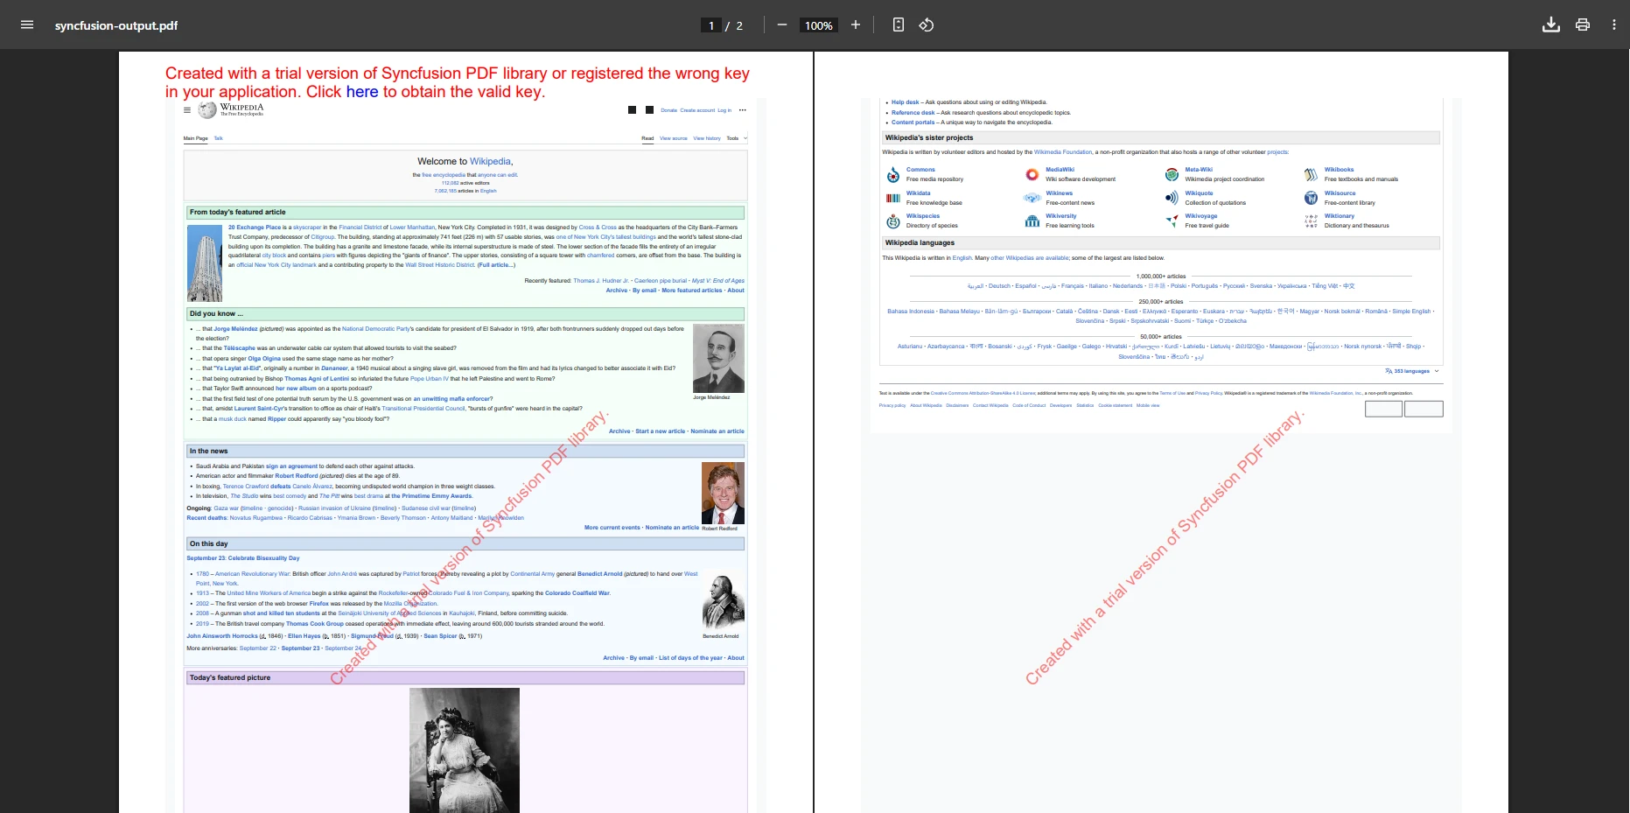Click the 100% zoom level field
Screen dimensions: 1630x813
tap(818, 25)
